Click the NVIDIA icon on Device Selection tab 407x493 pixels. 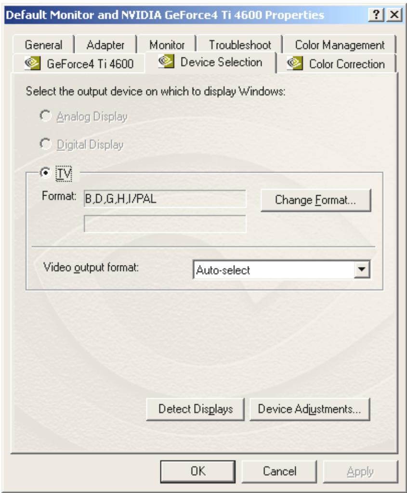pos(166,61)
